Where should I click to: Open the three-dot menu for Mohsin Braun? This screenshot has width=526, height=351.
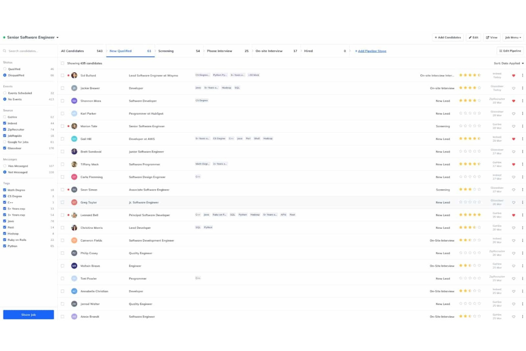point(522,266)
